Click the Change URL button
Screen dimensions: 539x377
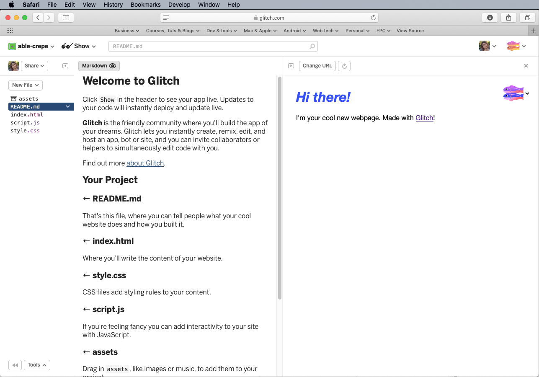coord(317,66)
